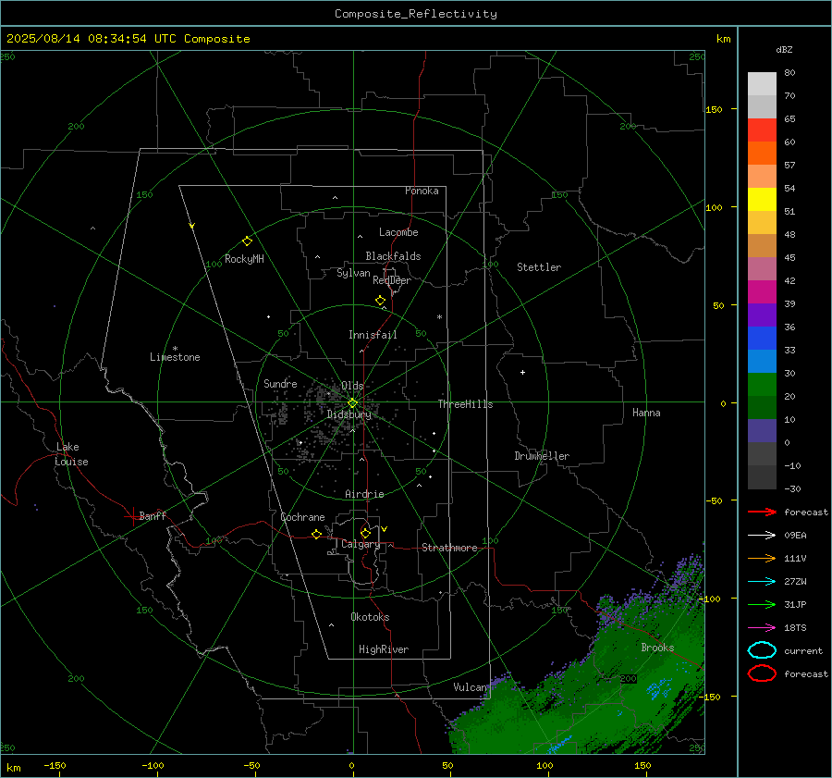Click the red forecast arrow in the legend
832x778 pixels.
tap(762, 512)
